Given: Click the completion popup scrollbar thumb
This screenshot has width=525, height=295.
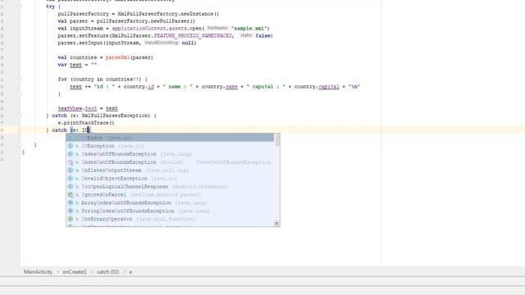Looking at the screenshot, I should [277, 140].
